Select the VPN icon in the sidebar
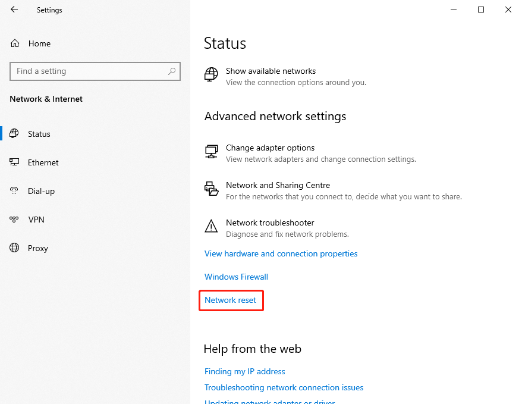Image resolution: width=522 pixels, height=404 pixels. 14,220
